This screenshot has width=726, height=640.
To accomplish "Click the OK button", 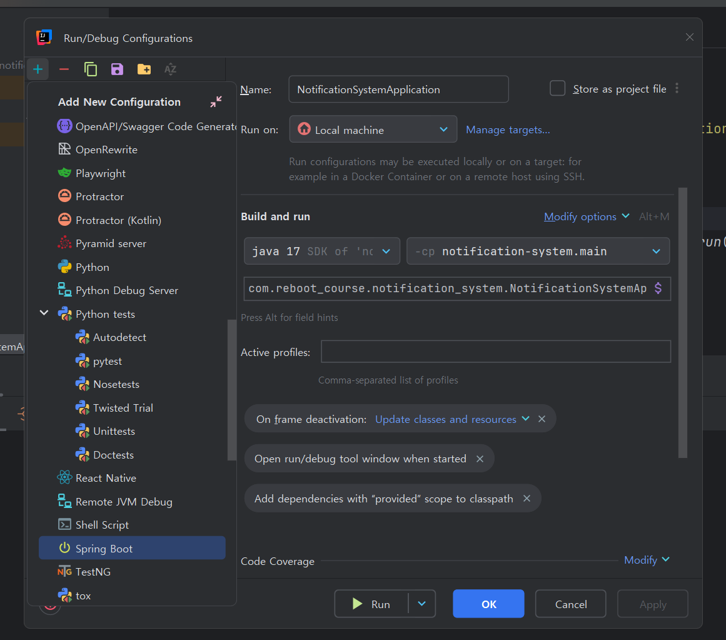I will 488,604.
